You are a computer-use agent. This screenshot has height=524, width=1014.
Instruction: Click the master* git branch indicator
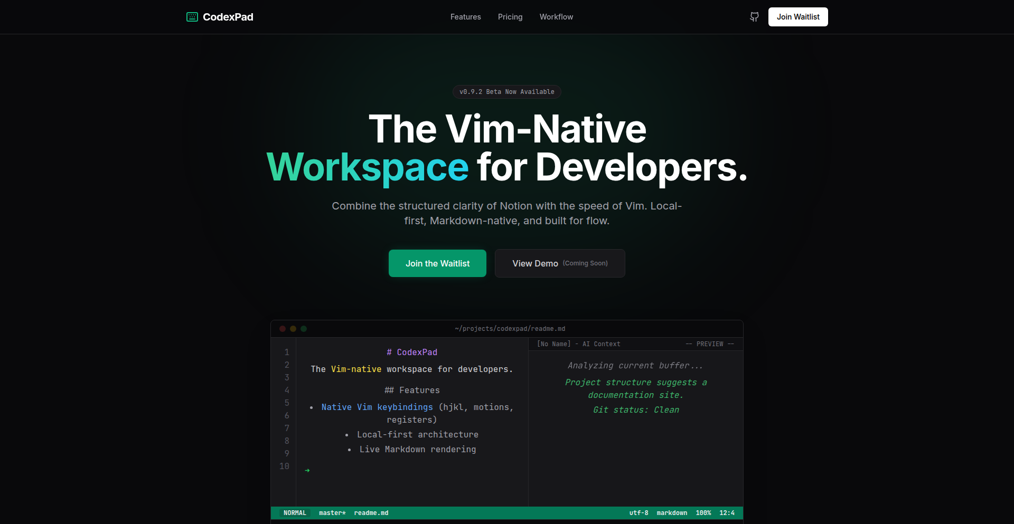point(332,512)
